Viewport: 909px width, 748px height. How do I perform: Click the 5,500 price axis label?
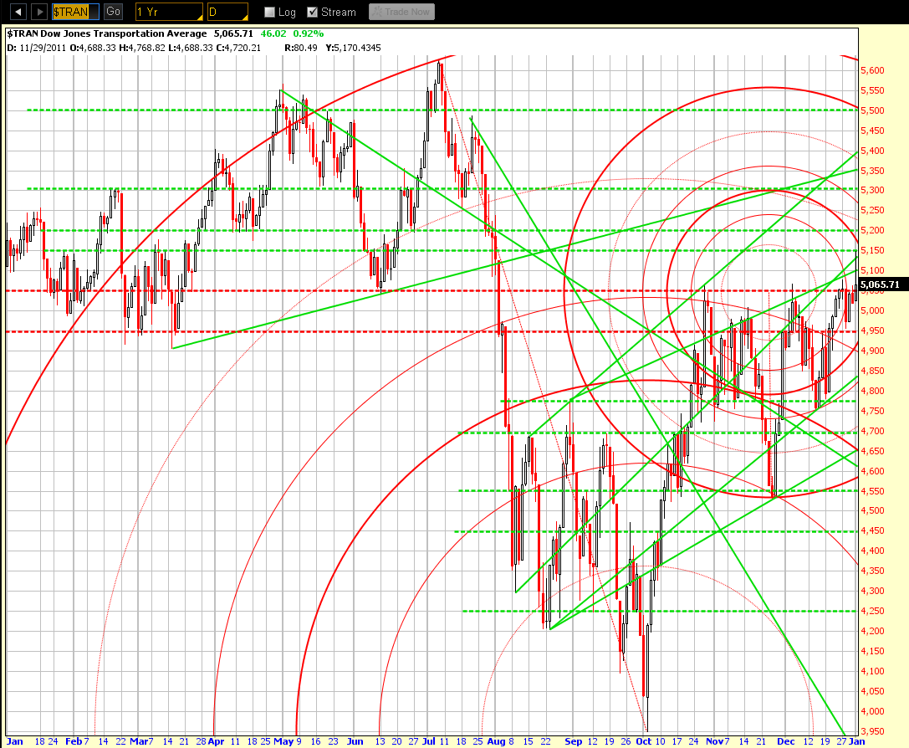[872, 110]
